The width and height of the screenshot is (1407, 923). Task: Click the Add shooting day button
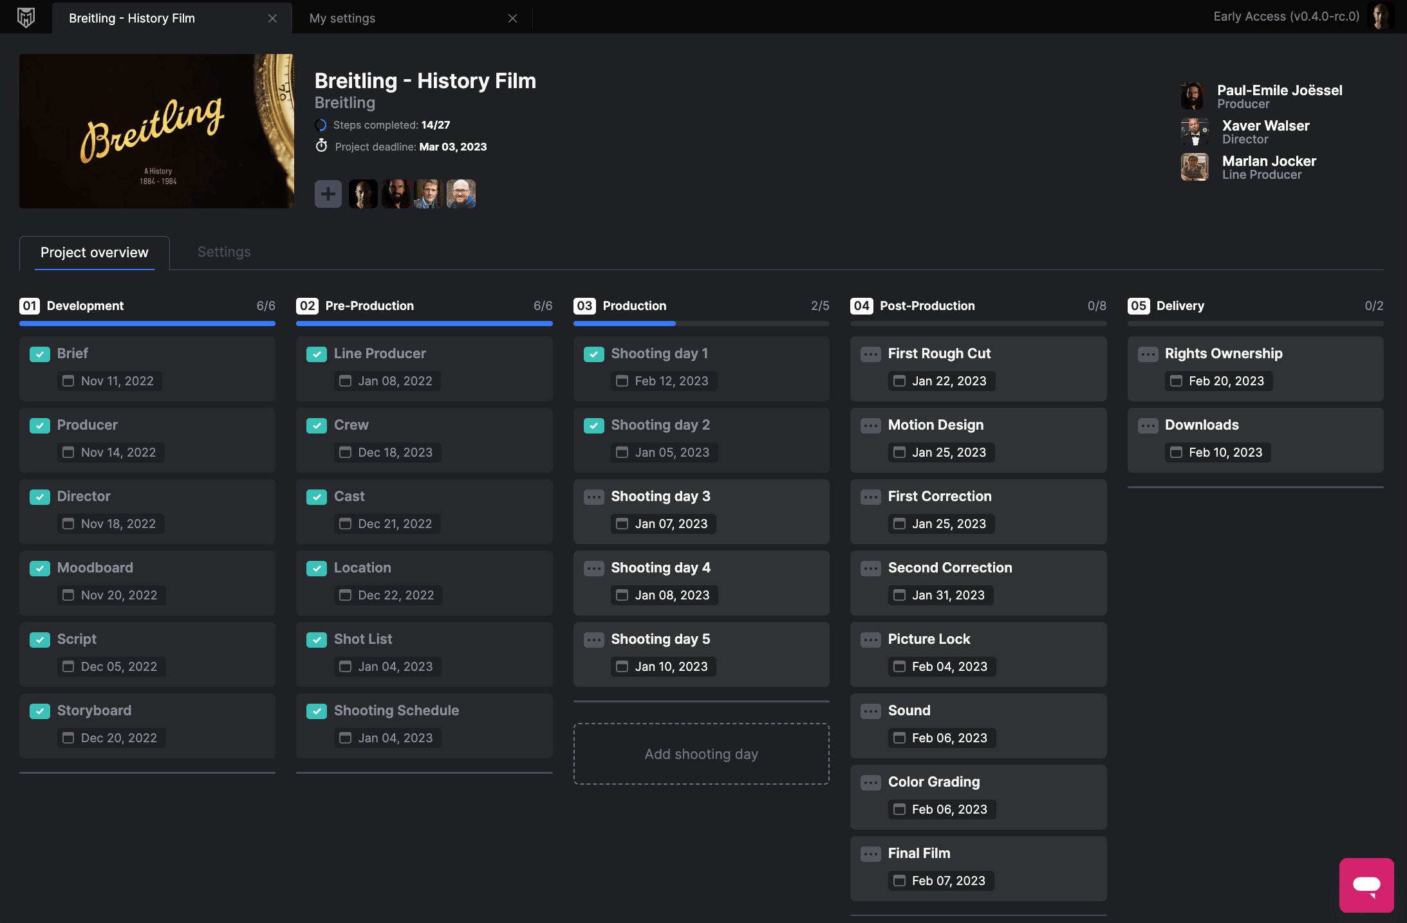(702, 754)
